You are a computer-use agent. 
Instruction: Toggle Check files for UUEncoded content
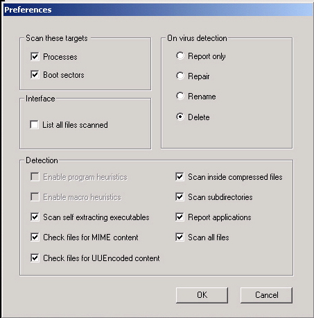coord(35,258)
